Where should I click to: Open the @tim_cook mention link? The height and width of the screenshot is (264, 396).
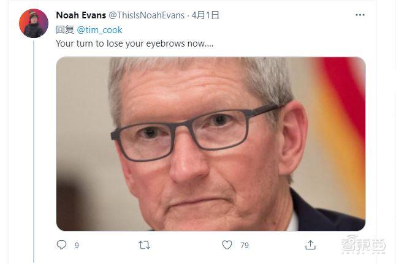[99, 29]
